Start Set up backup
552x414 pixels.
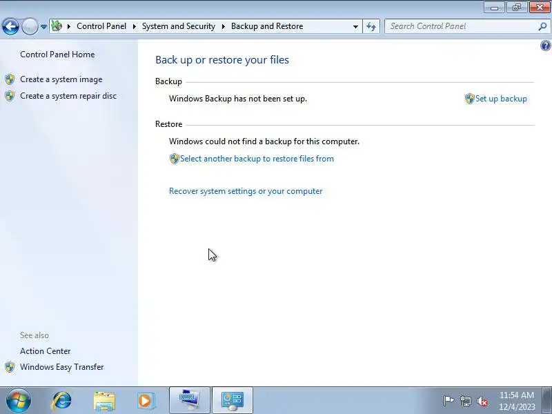(501, 99)
